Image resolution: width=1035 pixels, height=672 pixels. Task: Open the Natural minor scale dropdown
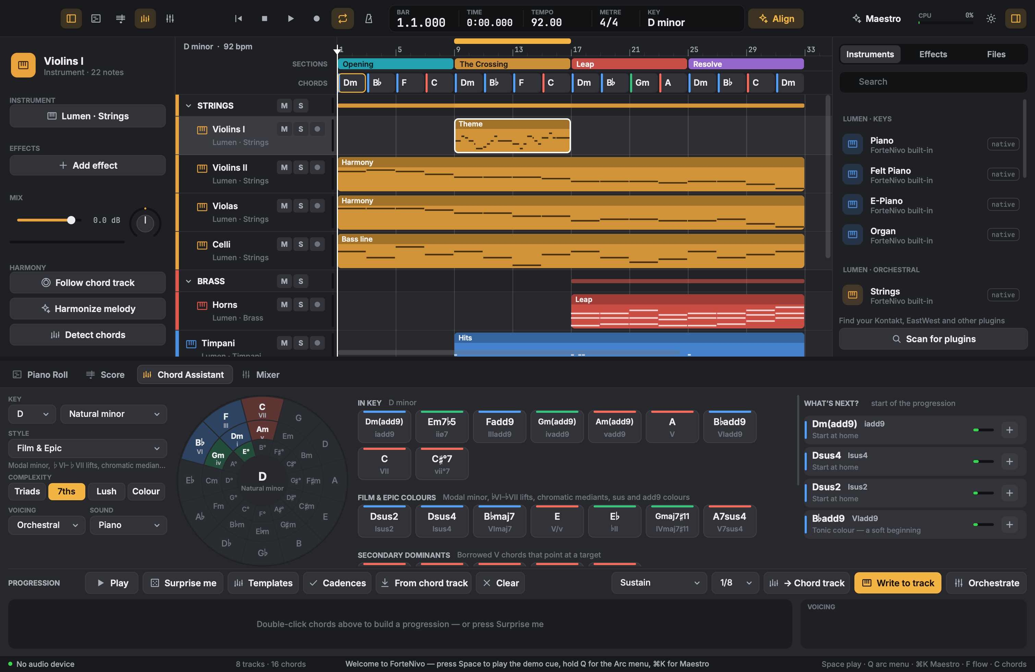click(113, 414)
